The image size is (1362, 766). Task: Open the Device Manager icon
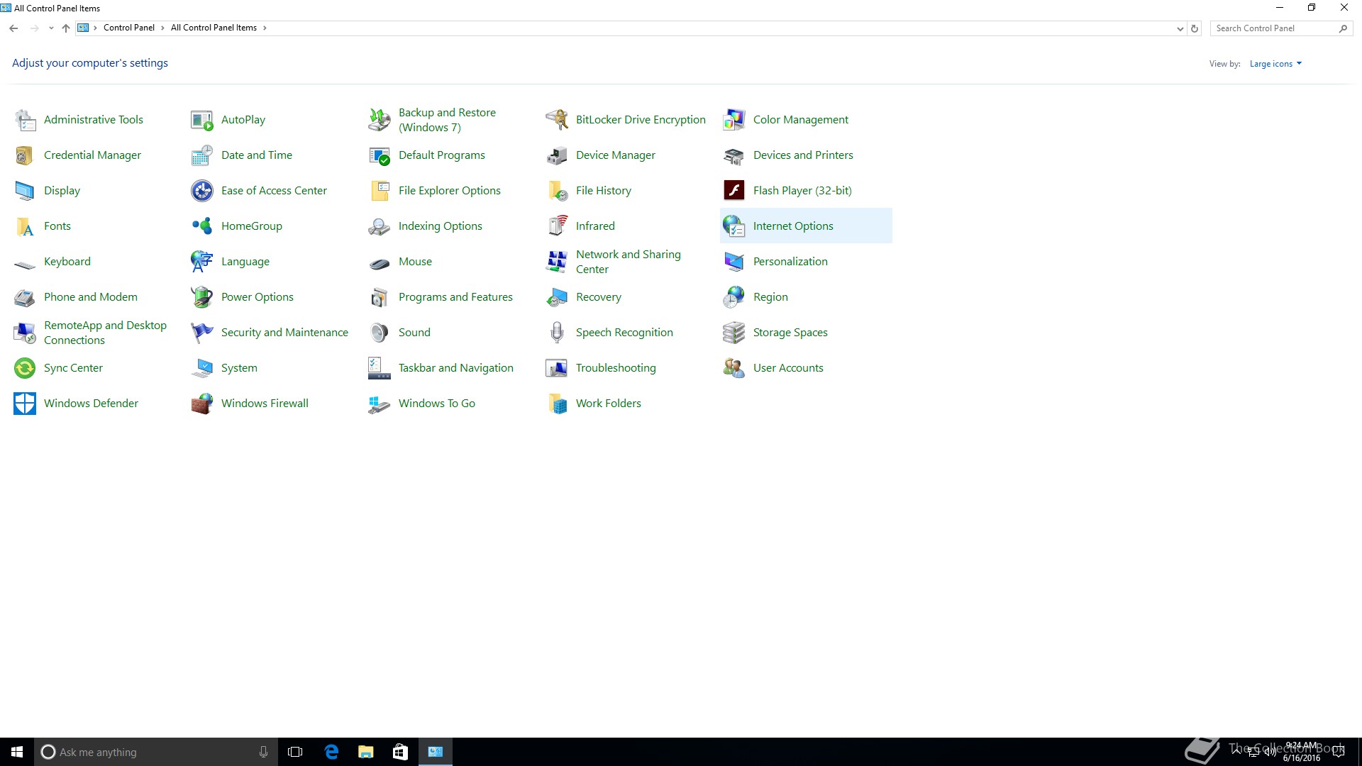point(557,155)
